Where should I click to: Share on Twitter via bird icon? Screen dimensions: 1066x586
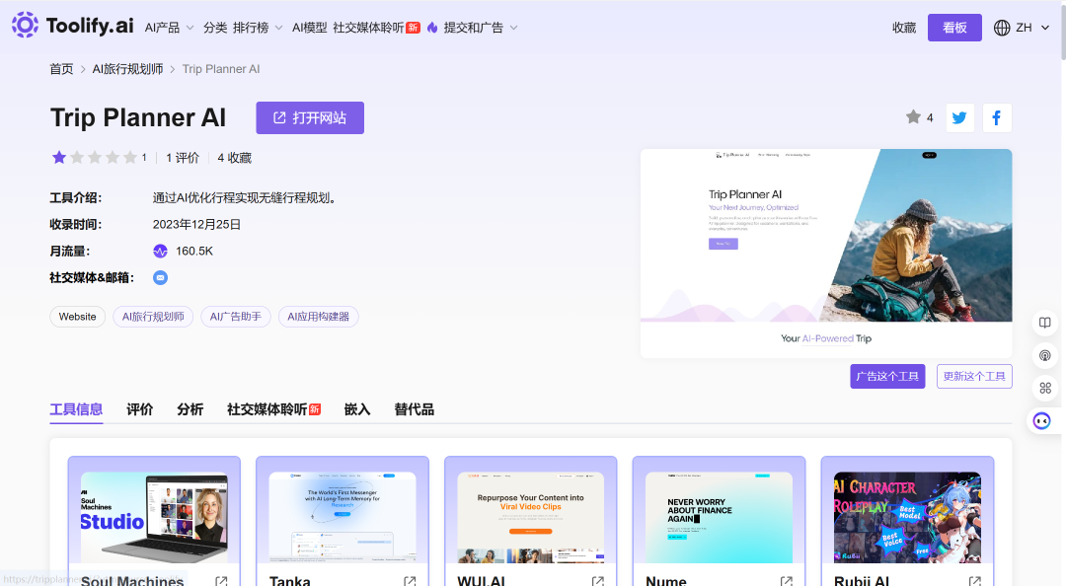960,118
